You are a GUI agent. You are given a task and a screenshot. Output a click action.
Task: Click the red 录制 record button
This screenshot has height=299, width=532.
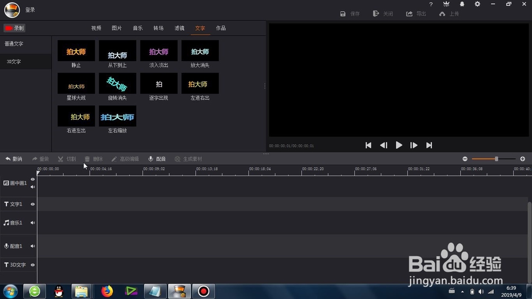click(x=14, y=28)
